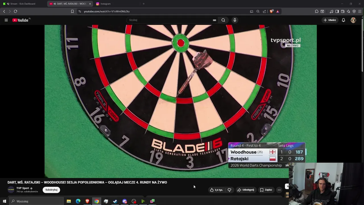This screenshot has height=205, width=364.
Task: Open Steam from the taskbar
Action: click(x=115, y=201)
